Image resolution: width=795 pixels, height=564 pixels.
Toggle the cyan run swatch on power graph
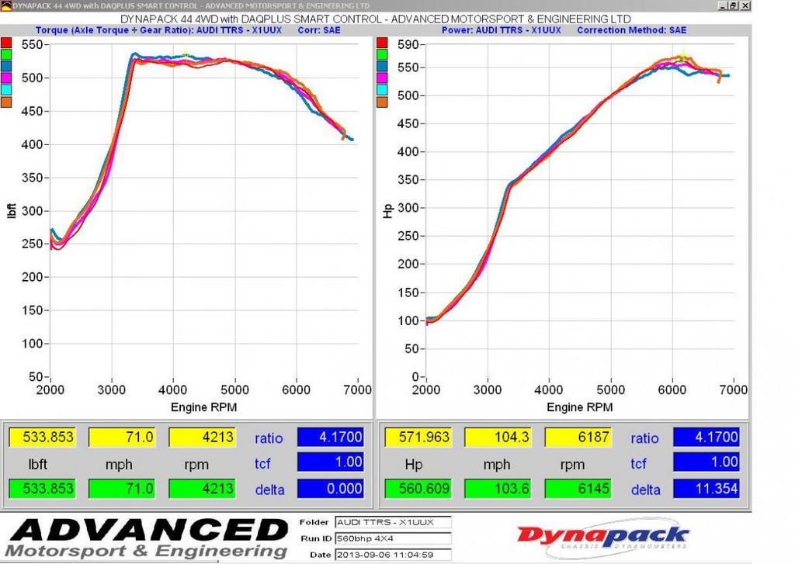pos(382,89)
